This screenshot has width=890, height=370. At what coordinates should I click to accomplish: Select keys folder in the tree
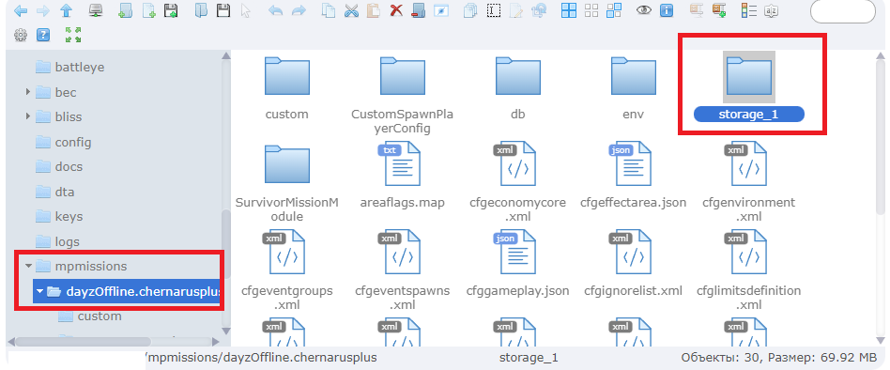pyautogui.click(x=69, y=217)
